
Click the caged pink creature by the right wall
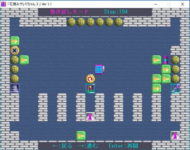[x=175, y=88]
